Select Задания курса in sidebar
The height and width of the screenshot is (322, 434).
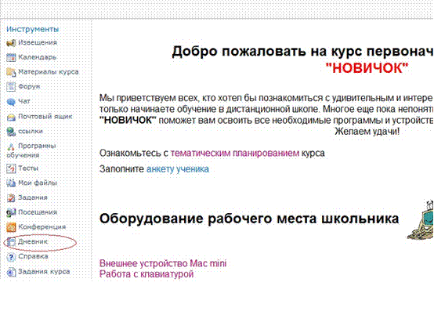click(44, 272)
